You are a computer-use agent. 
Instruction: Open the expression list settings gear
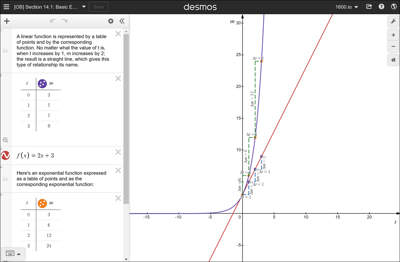(111, 21)
